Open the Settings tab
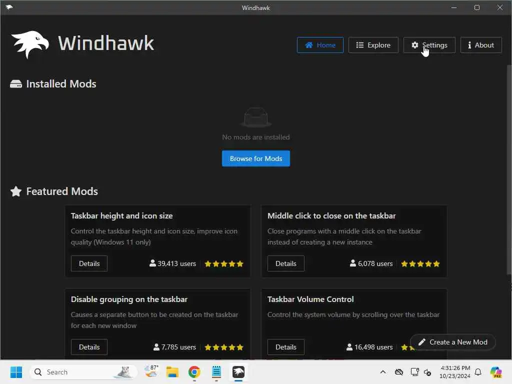 429,45
